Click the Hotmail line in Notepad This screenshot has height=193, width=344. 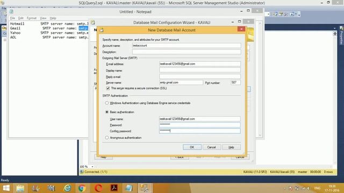(x=49, y=24)
